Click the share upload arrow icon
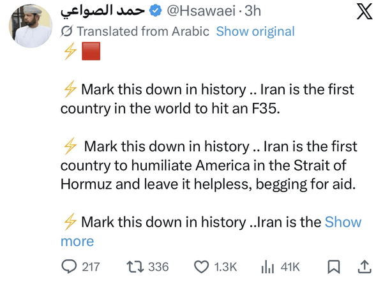 [365, 266]
